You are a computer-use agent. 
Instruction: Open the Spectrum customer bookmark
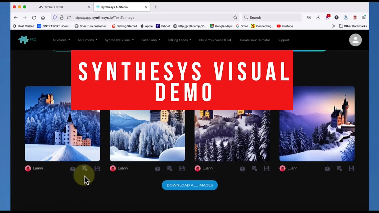tap(91, 26)
